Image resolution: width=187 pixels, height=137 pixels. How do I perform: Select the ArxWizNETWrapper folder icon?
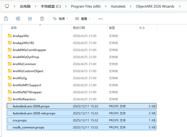tap(10, 92)
